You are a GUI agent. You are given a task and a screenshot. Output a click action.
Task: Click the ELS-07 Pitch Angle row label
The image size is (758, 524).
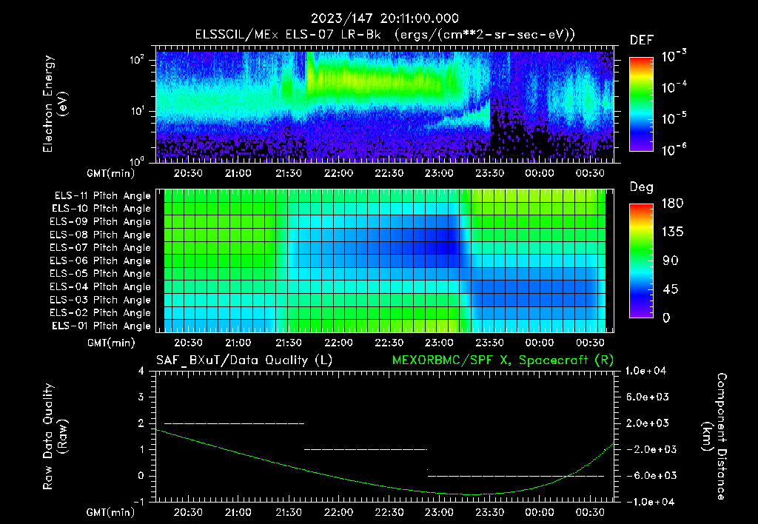click(101, 247)
